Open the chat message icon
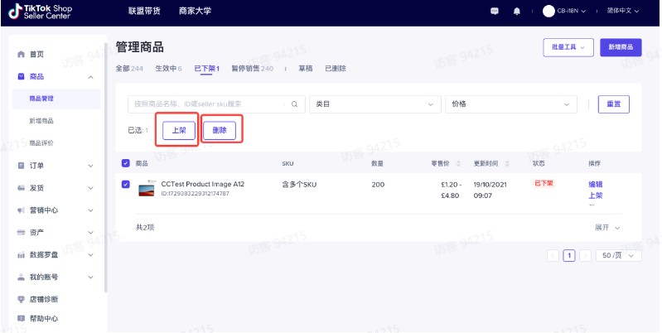Screen dimensions: 662x333 [495, 12]
